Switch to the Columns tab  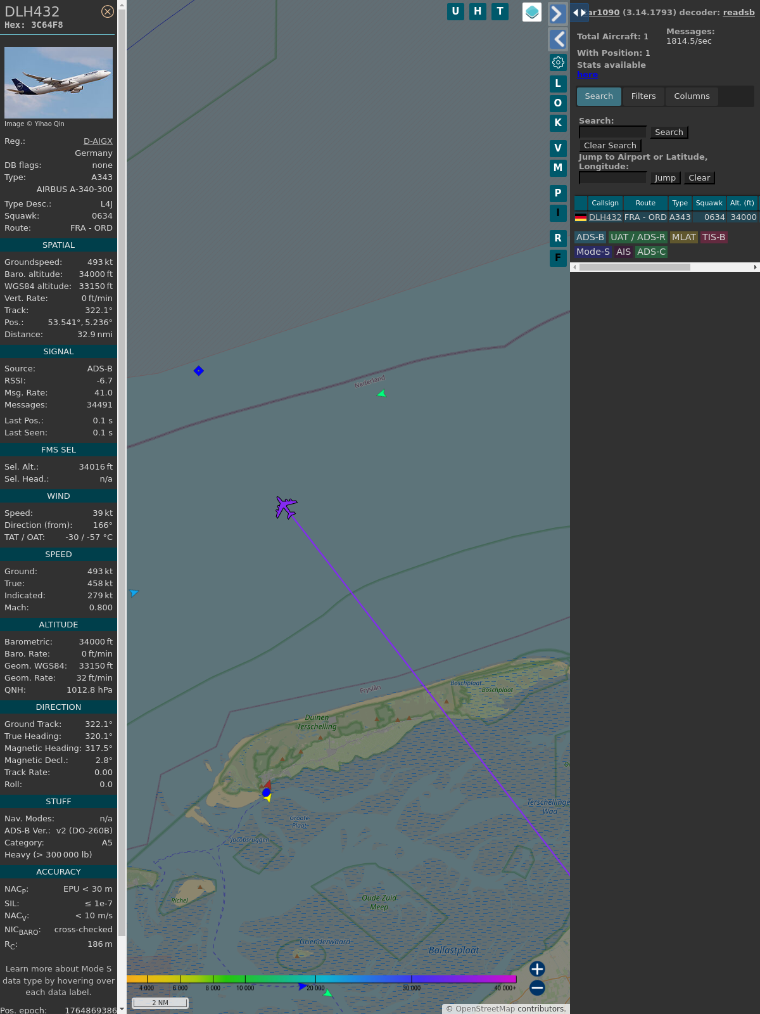692,96
